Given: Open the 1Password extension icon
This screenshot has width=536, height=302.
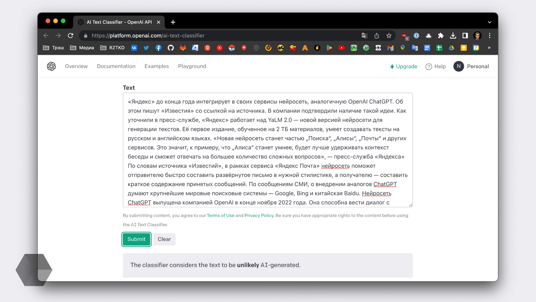Looking at the screenshot, I should [x=416, y=36].
